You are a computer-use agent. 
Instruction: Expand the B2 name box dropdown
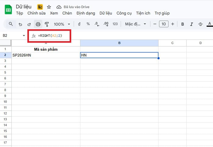(x=24, y=36)
